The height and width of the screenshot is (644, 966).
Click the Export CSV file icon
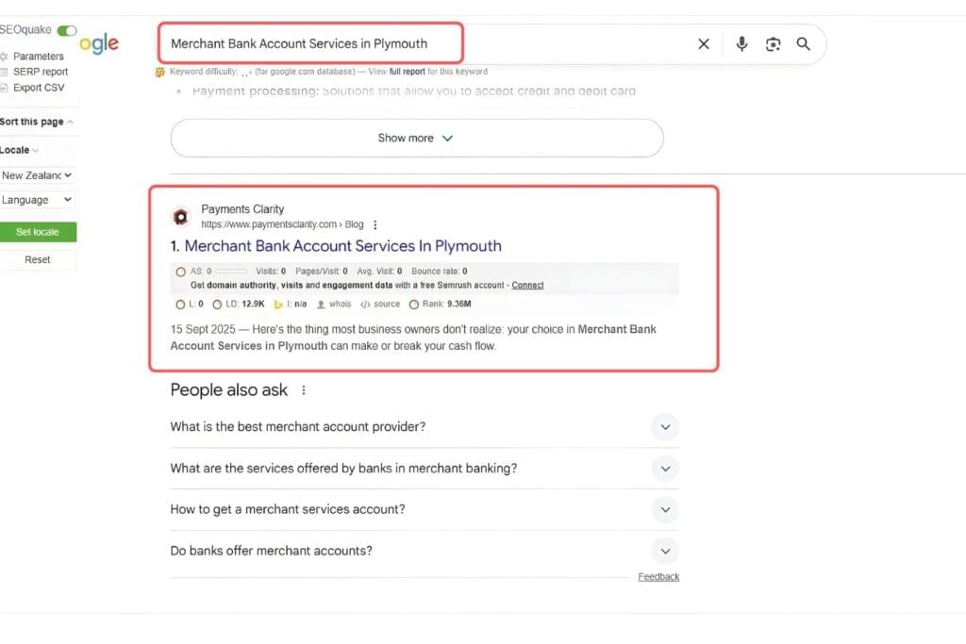(4, 88)
